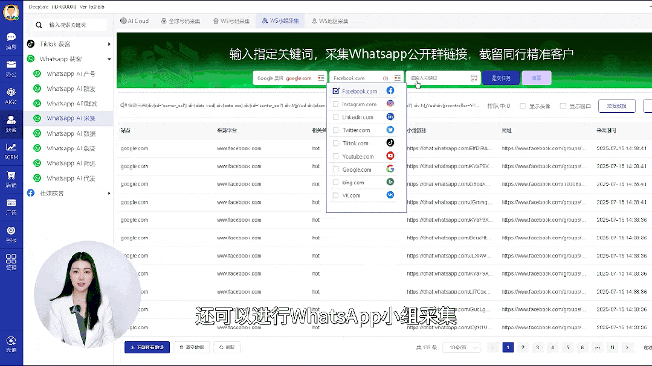This screenshot has height=366, width=652.
Task: Click the 提交任务 submit button
Action: pos(500,77)
